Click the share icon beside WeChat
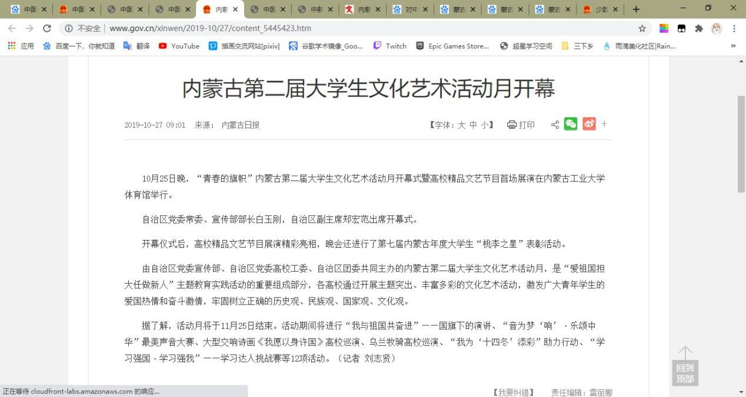The image size is (746, 397). click(x=555, y=125)
